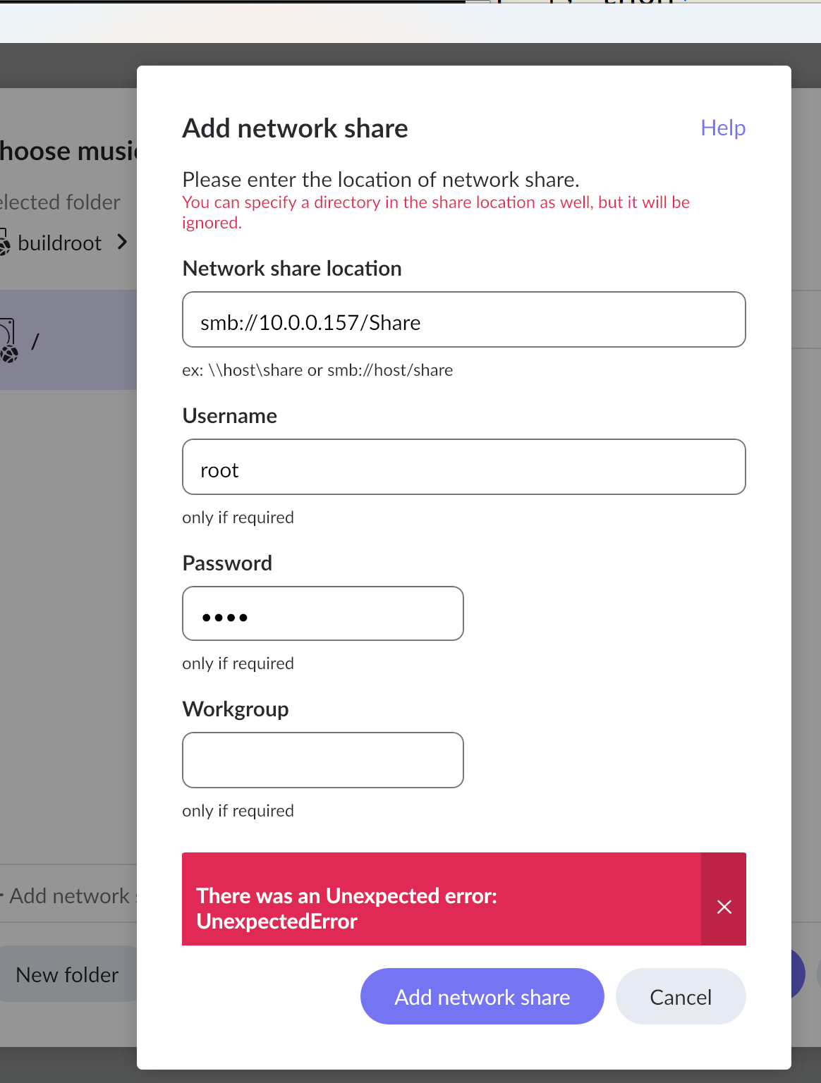The width and height of the screenshot is (821, 1083).
Task: Click the drive icon beside root slash
Action: click(x=8, y=341)
